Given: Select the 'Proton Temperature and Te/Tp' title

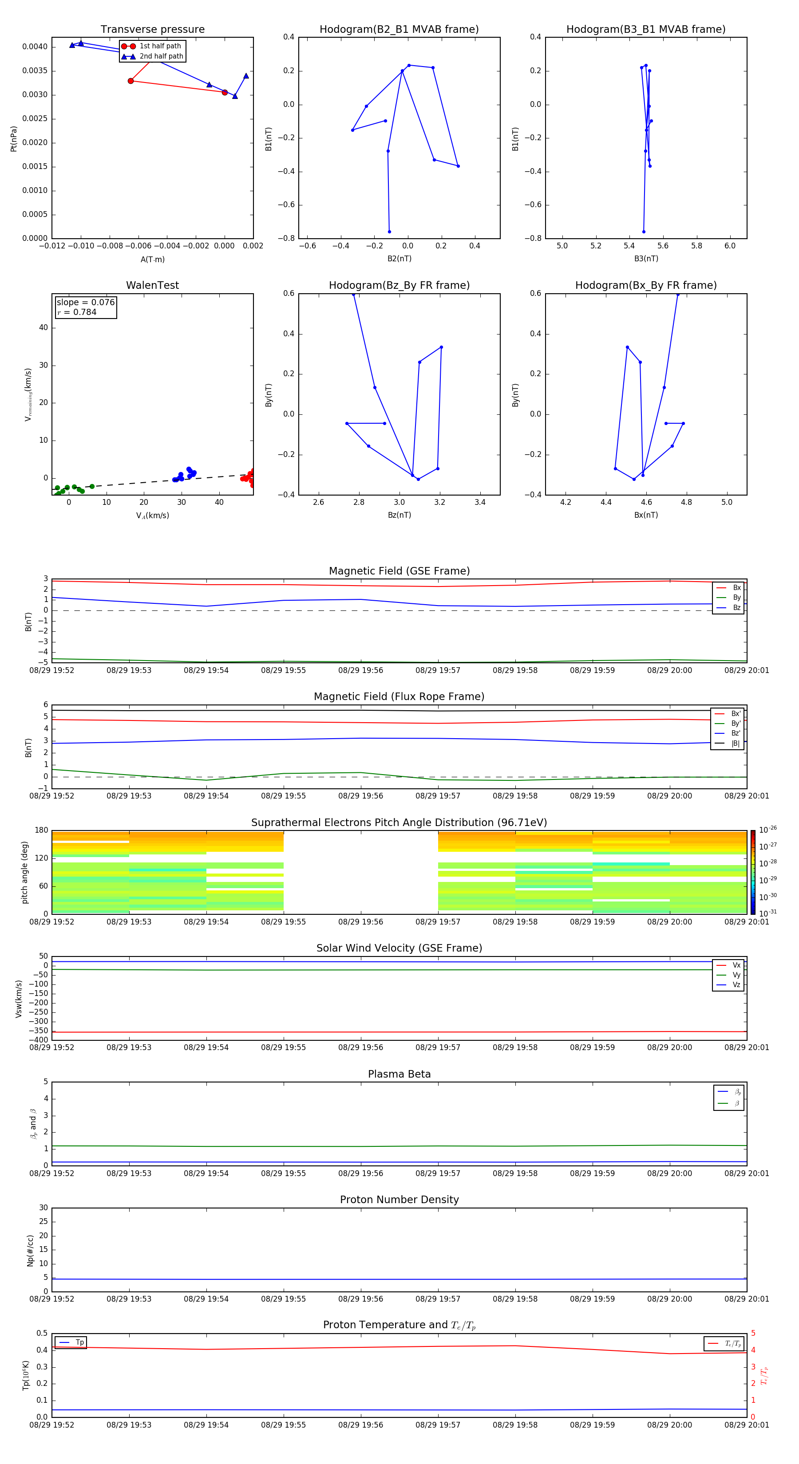Looking at the screenshot, I should click(x=399, y=1325).
